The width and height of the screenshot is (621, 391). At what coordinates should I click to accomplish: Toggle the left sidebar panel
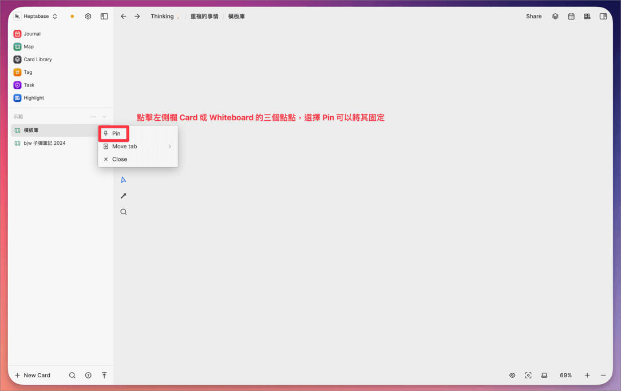[104, 16]
